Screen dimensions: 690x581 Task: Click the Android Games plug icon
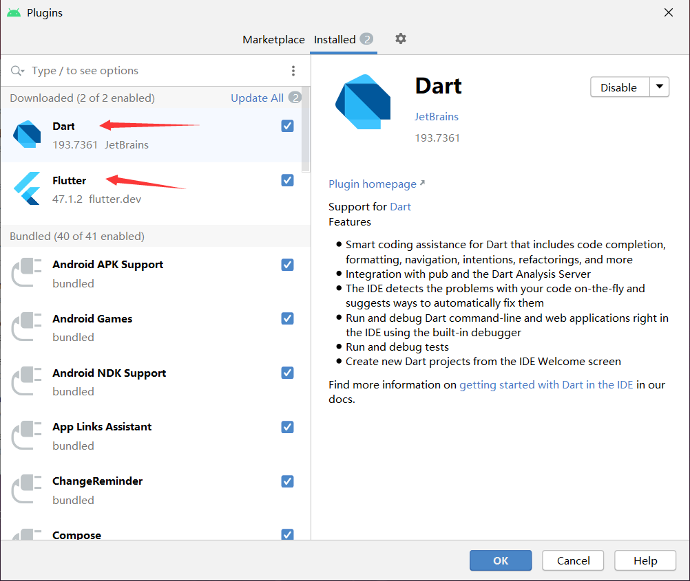click(26, 327)
